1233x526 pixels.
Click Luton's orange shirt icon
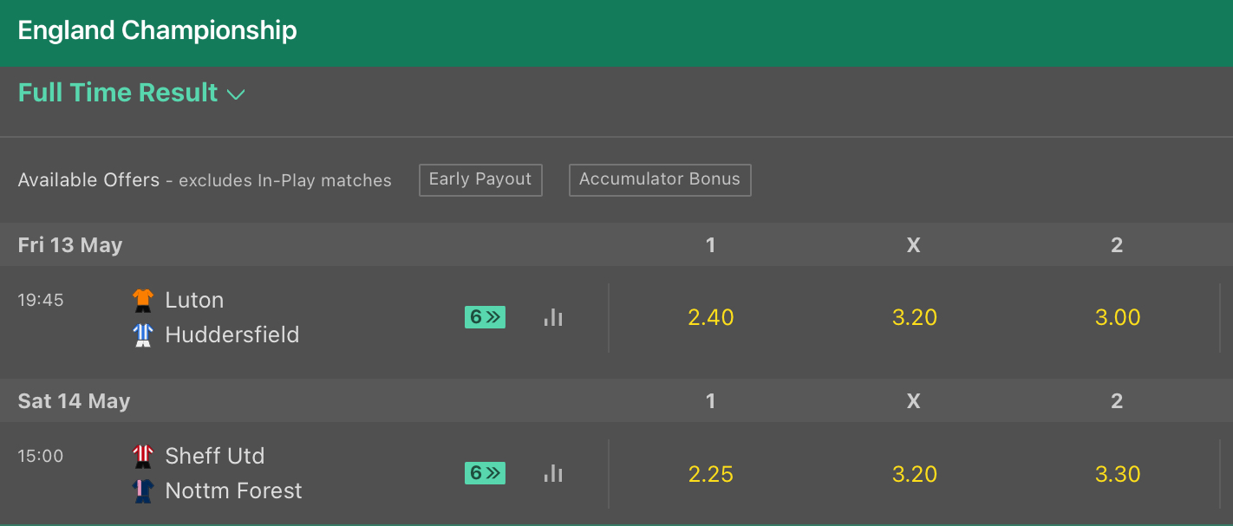point(142,300)
